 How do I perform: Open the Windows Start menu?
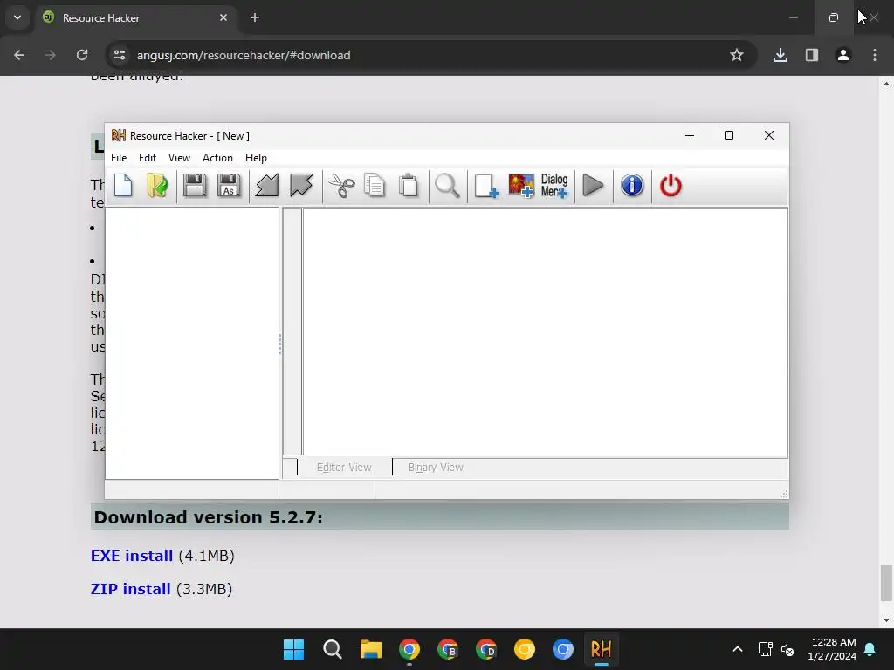(293, 649)
